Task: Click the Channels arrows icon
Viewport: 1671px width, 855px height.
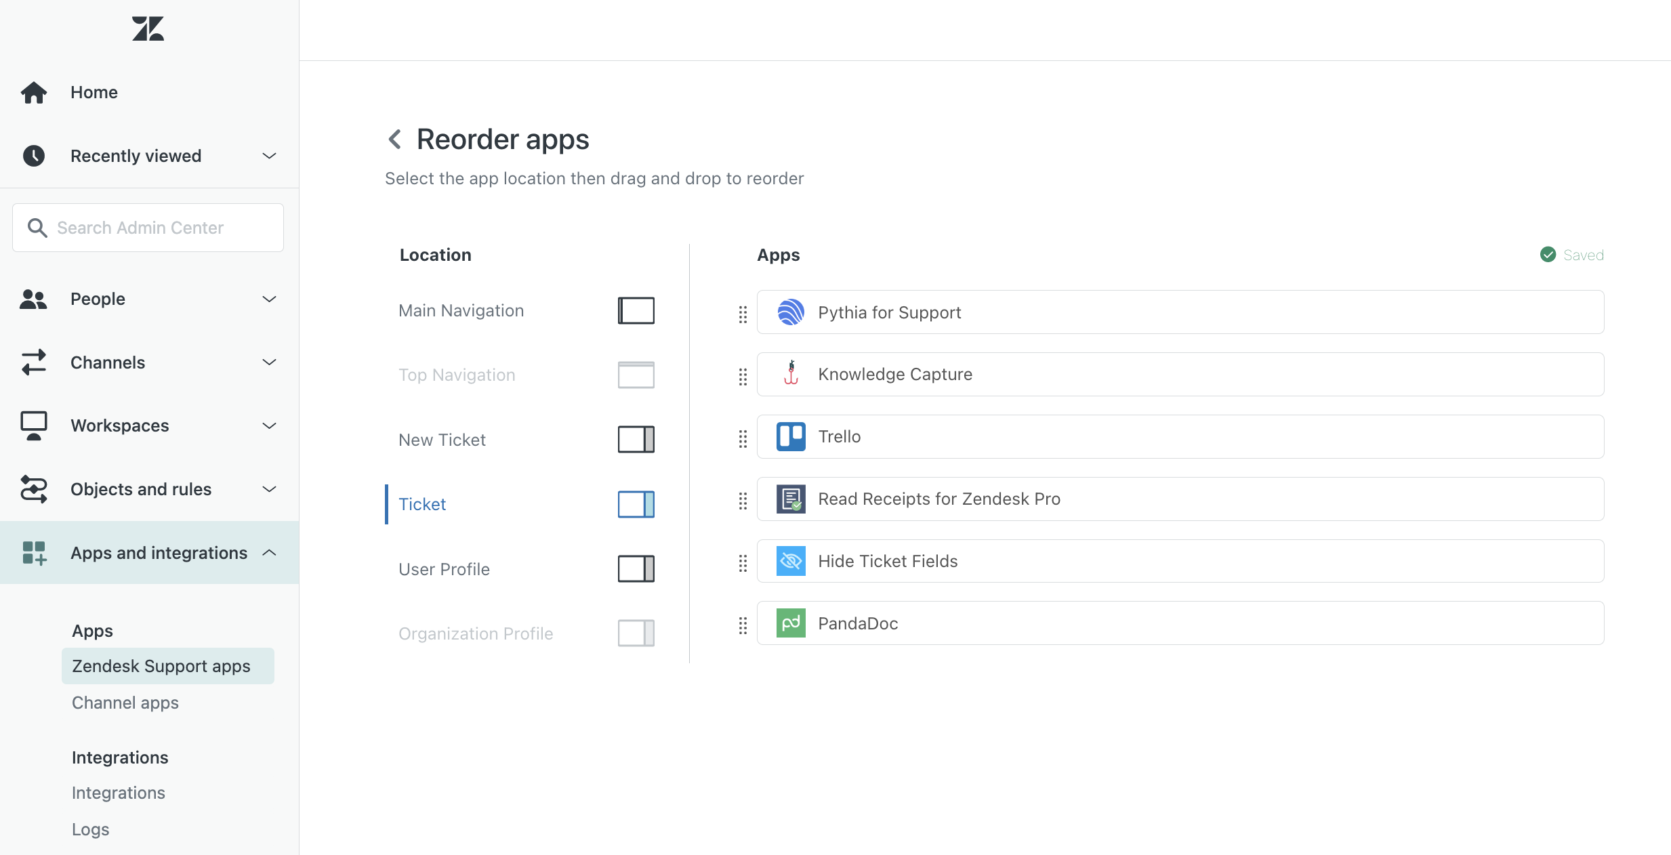Action: click(33, 362)
